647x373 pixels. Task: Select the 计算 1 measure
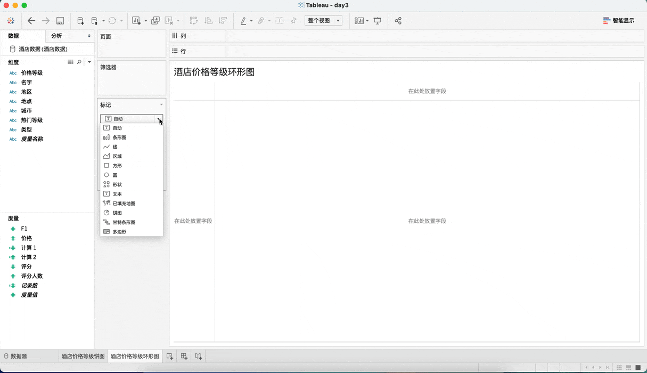click(29, 248)
